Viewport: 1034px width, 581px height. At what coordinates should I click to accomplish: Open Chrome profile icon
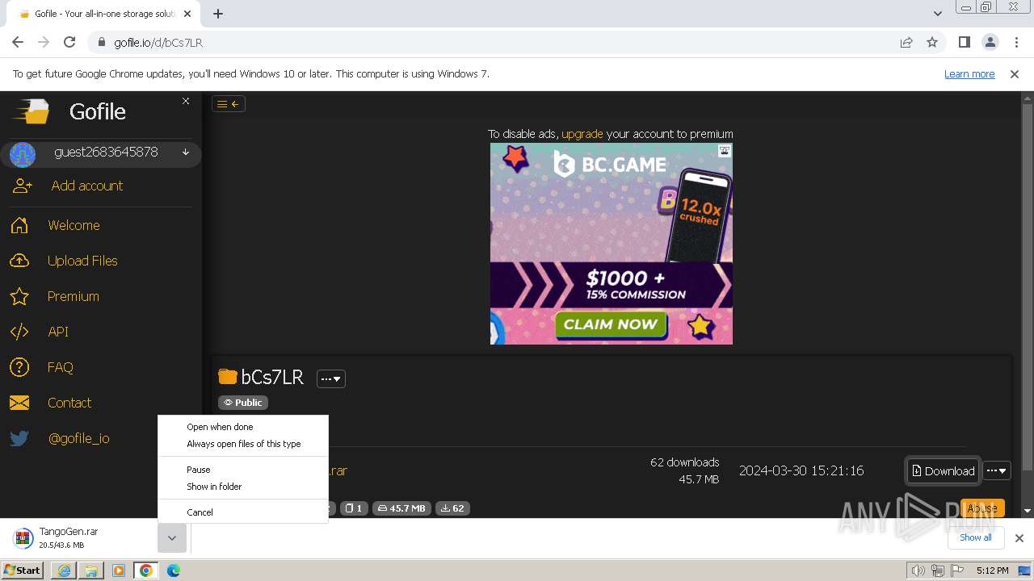[990, 42]
